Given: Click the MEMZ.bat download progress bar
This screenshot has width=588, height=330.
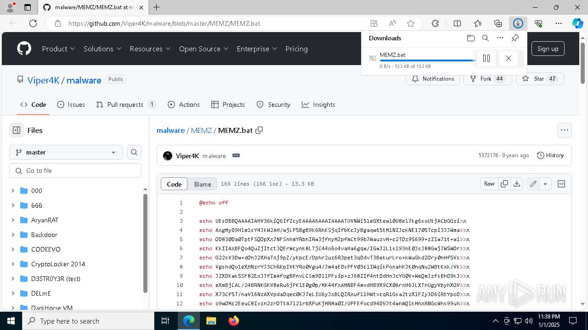Looking at the screenshot, I should [x=428, y=60].
